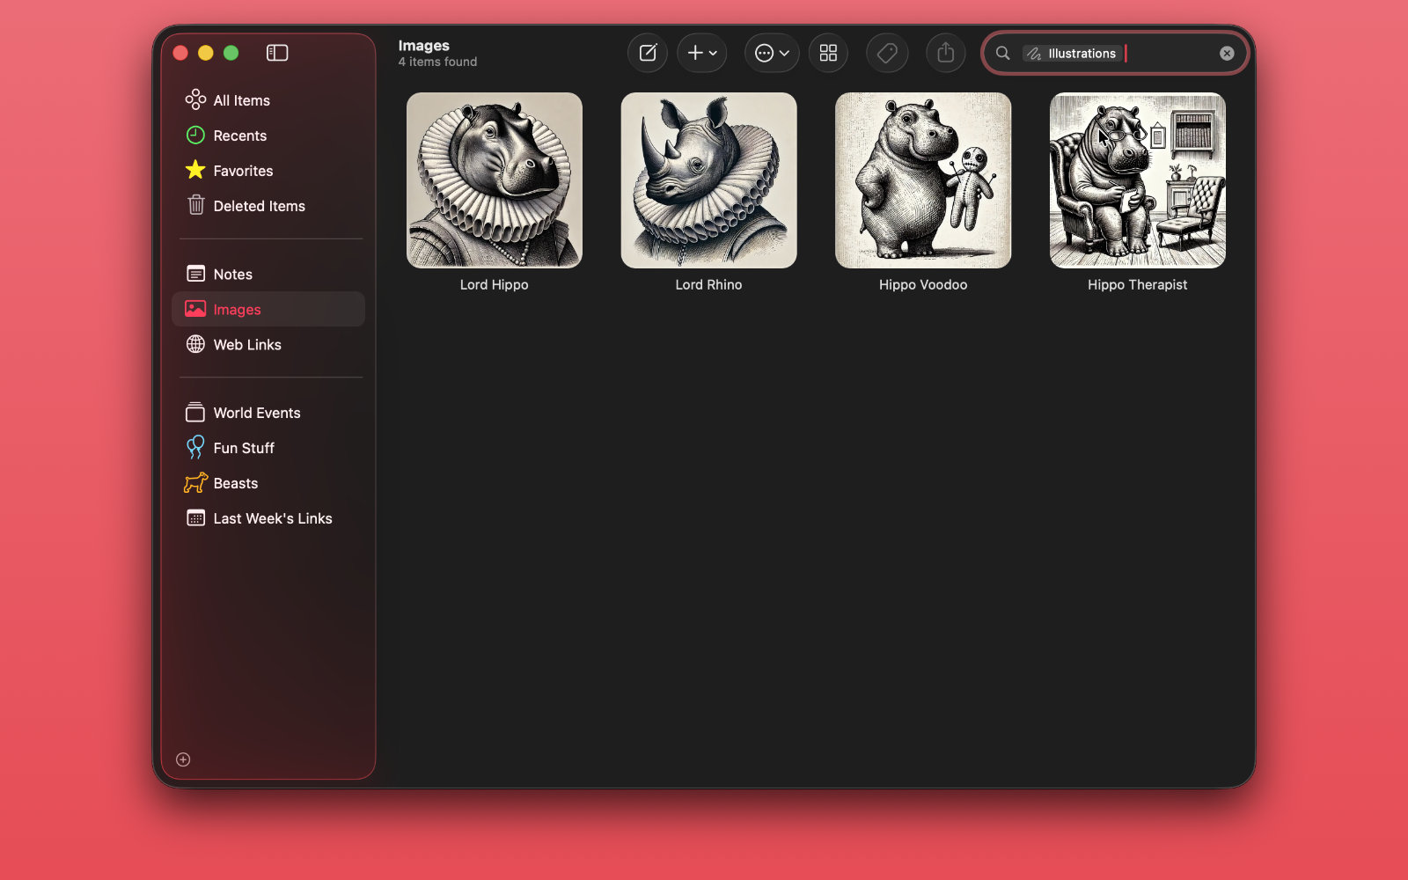Click the new note compose icon
This screenshot has width=1408, height=880.
[647, 53]
